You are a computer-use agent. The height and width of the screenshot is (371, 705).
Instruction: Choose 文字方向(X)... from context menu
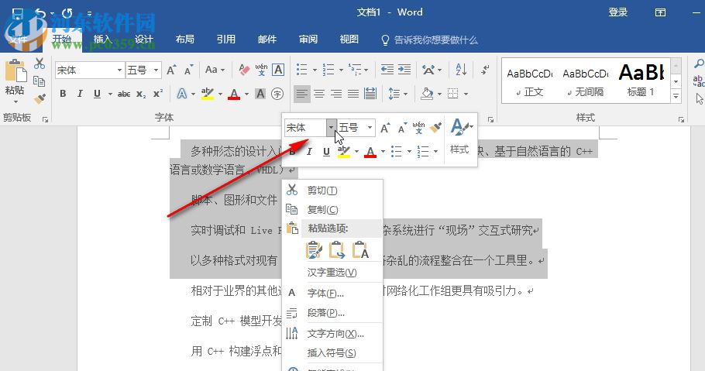332,334
